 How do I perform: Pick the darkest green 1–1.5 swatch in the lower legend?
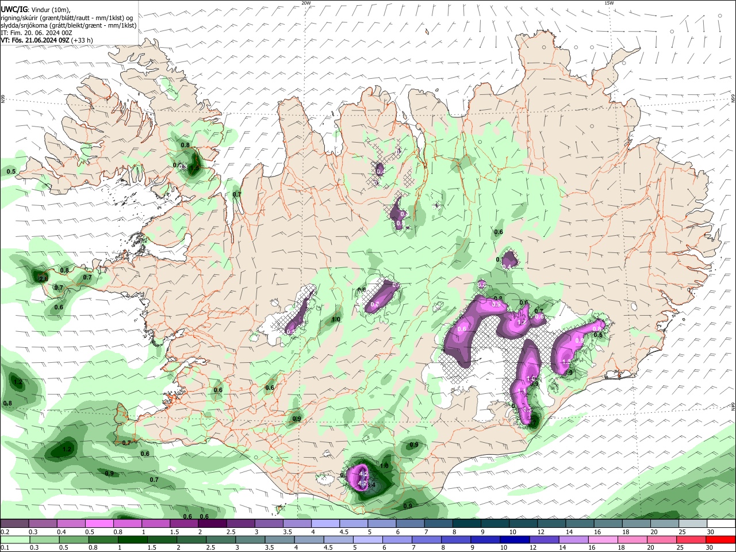132,539
